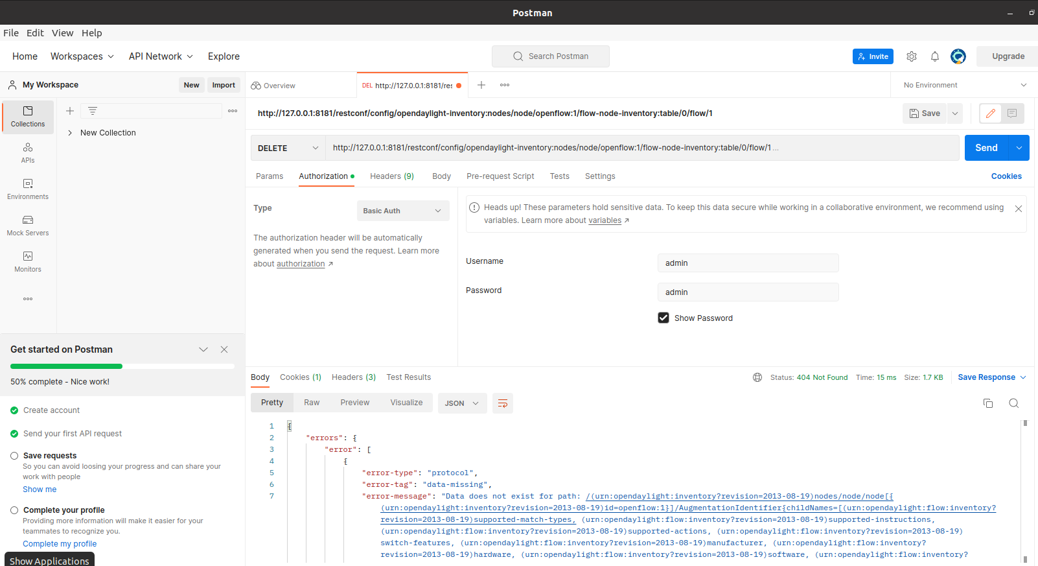Image resolution: width=1038 pixels, height=566 pixels.
Task: Open the Environments sidebar panel
Action: [x=28, y=189]
